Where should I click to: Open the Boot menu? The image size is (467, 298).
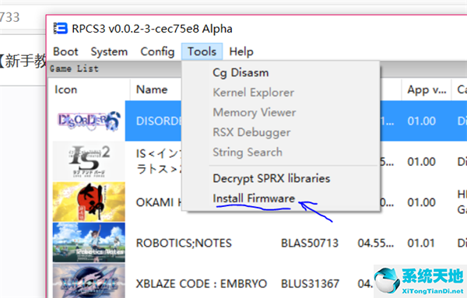65,51
